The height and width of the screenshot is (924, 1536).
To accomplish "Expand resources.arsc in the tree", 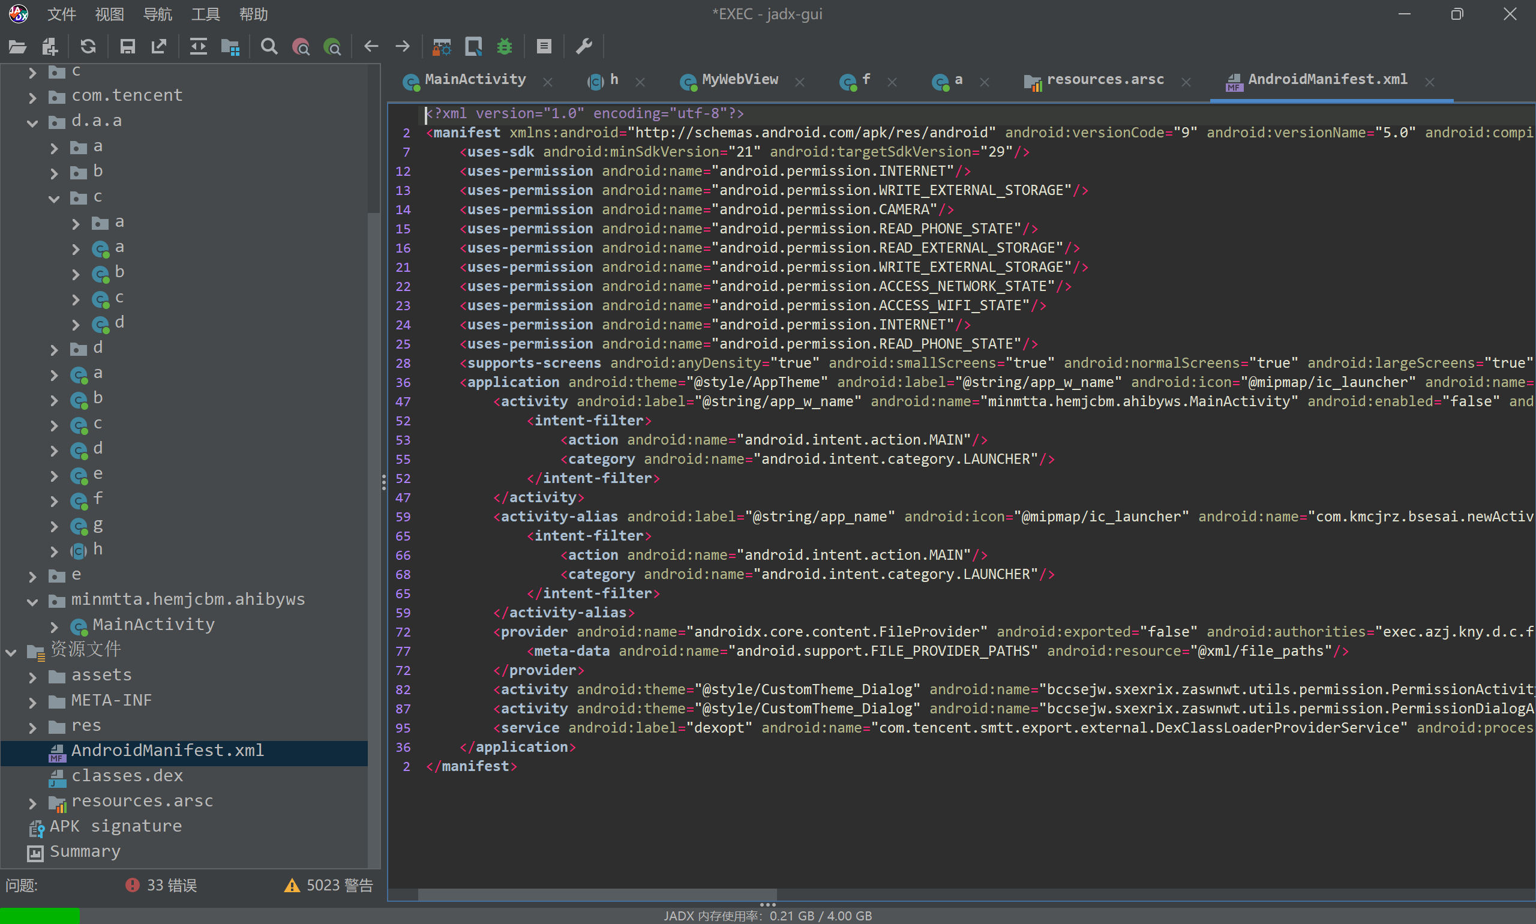I will click(32, 803).
